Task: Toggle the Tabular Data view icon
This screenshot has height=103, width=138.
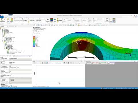Action: [114, 19]
